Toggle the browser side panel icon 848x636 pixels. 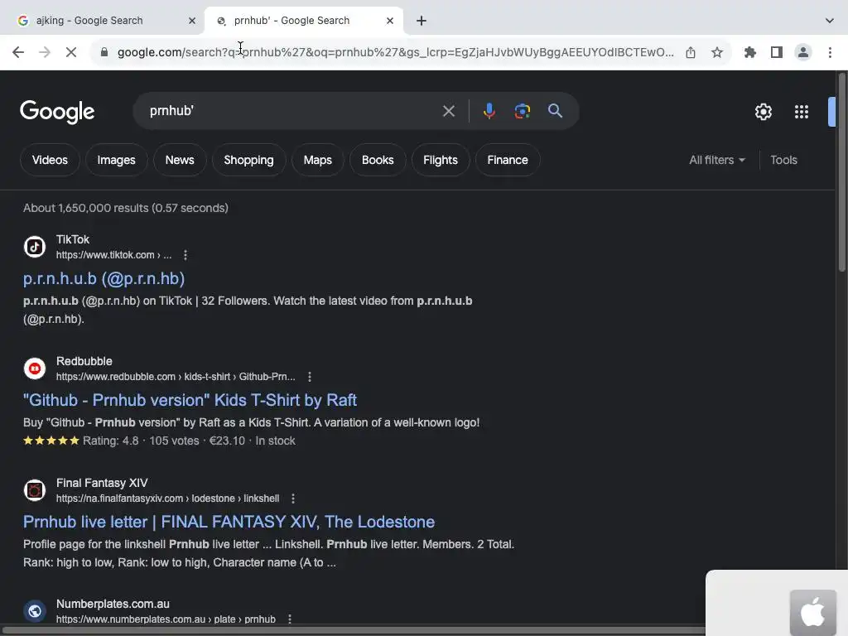777,52
